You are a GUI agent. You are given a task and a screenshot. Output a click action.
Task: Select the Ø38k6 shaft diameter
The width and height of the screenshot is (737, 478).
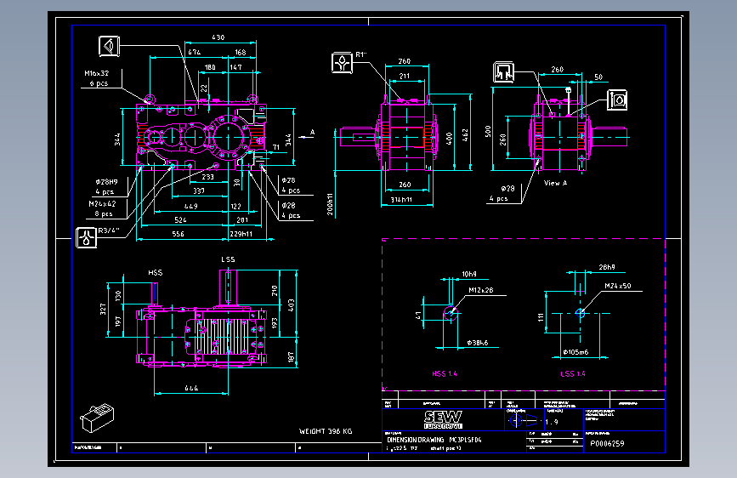[478, 343]
